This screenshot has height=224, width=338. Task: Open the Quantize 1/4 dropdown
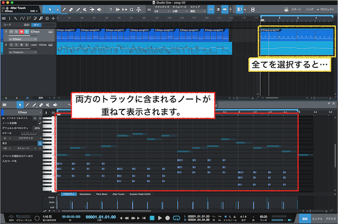pyautogui.click(x=162, y=11)
